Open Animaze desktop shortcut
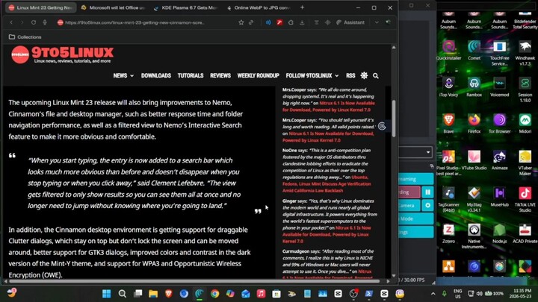538x302 pixels. tap(500, 160)
